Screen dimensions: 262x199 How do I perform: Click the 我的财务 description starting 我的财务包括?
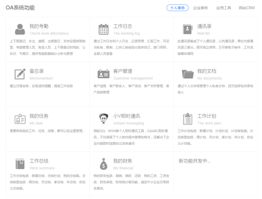(x=131, y=182)
